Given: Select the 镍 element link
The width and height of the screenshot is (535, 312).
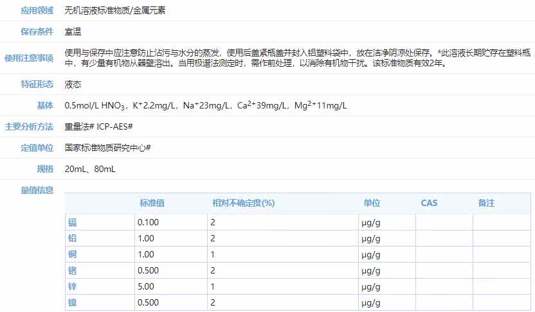Looking at the screenshot, I should (x=72, y=302).
